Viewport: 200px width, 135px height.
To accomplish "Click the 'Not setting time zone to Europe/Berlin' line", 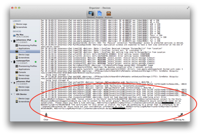I will click(x=103, y=52).
